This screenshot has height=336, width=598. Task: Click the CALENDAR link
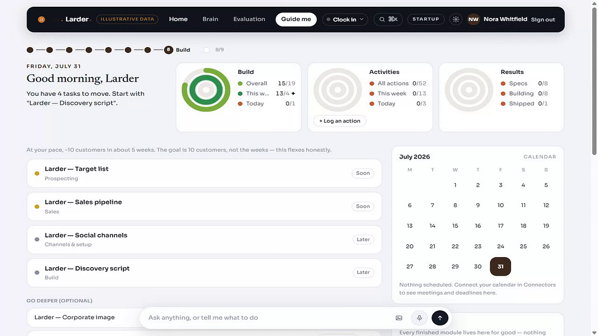(x=540, y=157)
